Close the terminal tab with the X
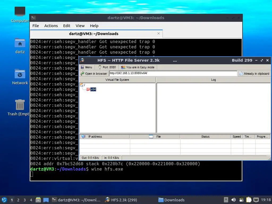 (x=158, y=33)
